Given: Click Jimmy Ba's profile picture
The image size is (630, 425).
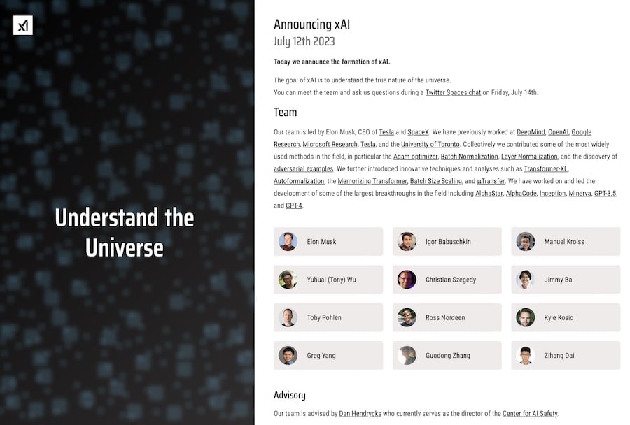Looking at the screenshot, I should click(x=525, y=280).
